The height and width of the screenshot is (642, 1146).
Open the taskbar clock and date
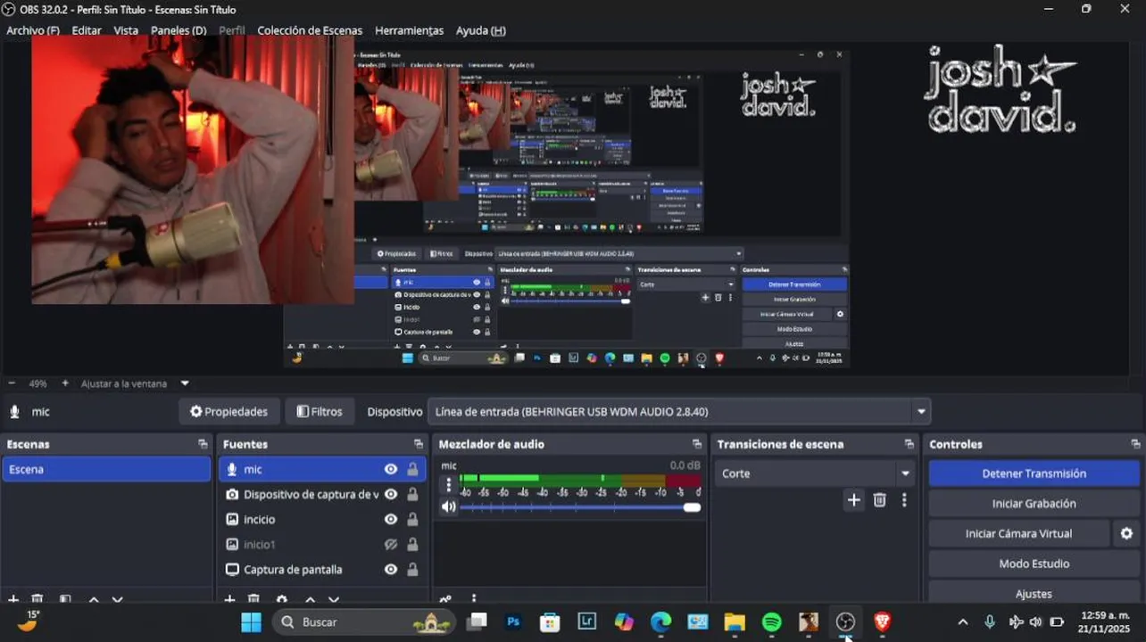pos(1105,621)
